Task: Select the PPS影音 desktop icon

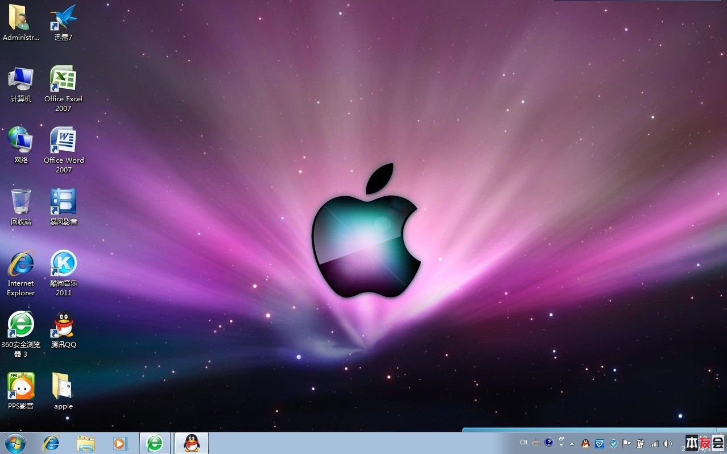Action: 21,386
